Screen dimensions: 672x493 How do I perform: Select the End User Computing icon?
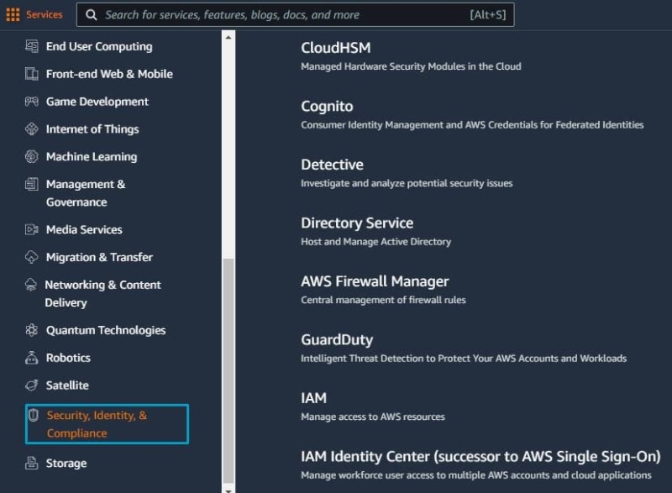pos(32,46)
